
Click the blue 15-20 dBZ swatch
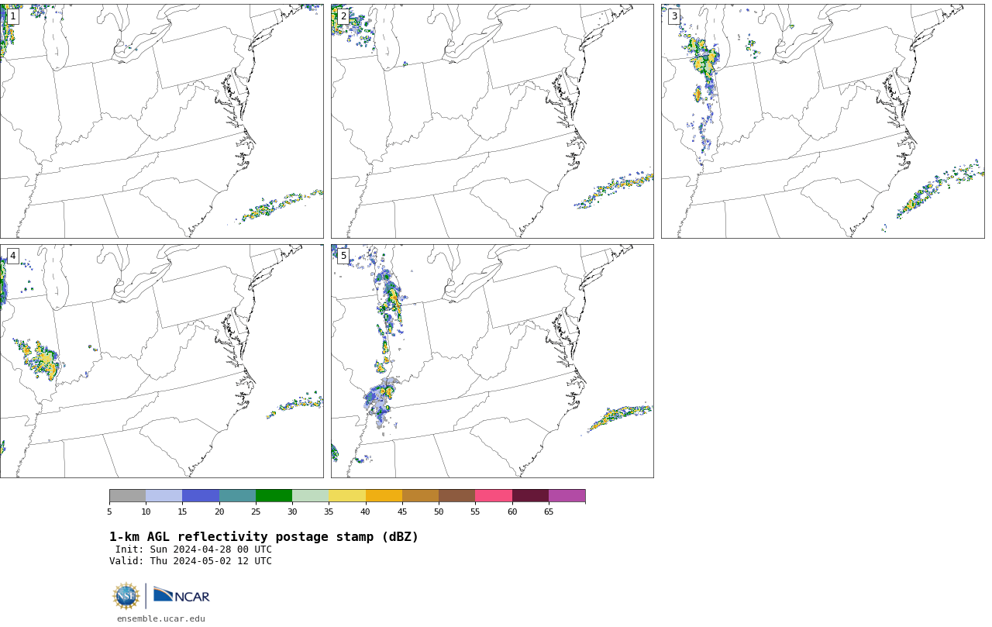[x=201, y=496]
